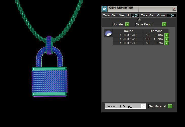Collapse the panel with the up-arrow circle
Image resolution: width=185 pixels, height=127 pixels.
coord(139,20)
